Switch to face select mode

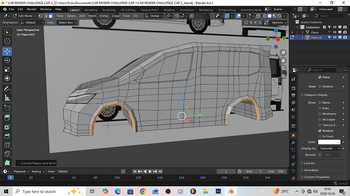(51, 16)
